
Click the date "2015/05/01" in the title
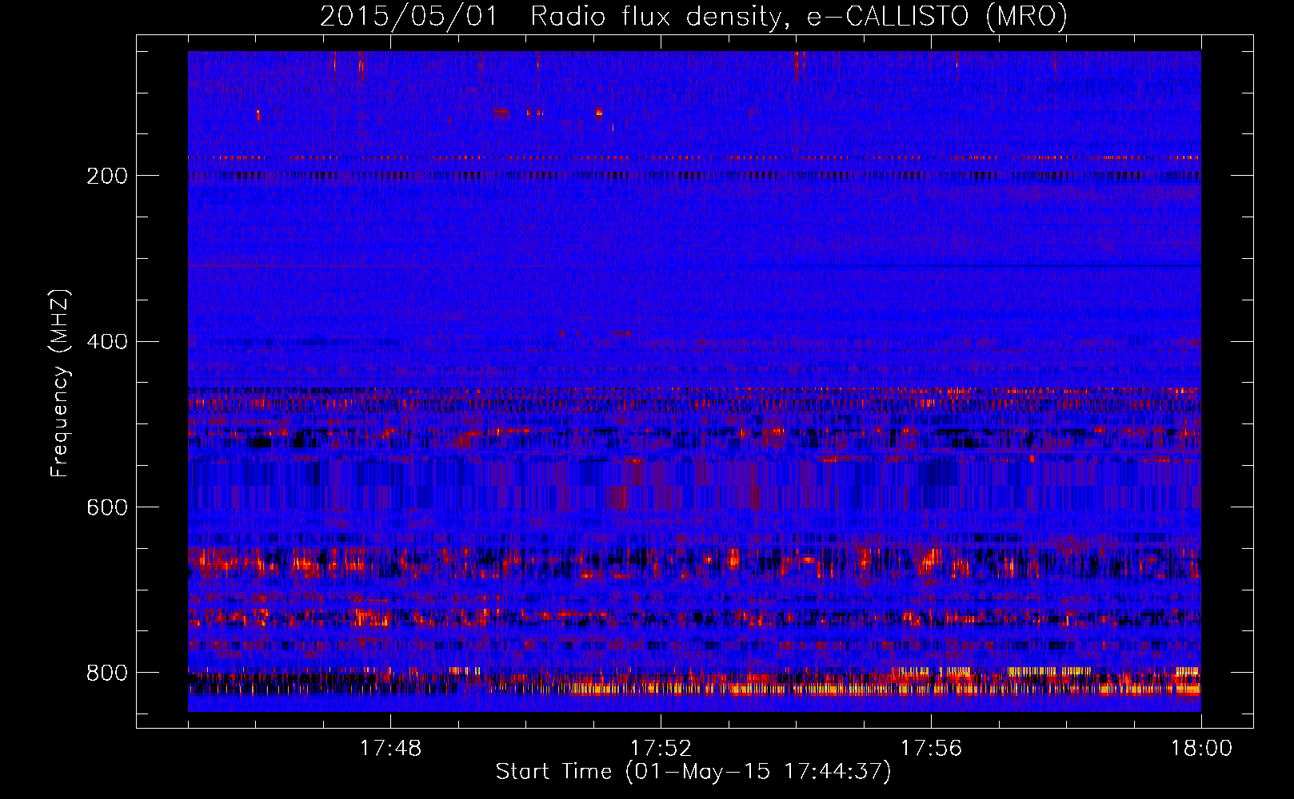pos(409,17)
